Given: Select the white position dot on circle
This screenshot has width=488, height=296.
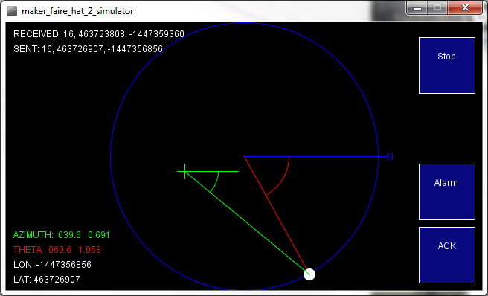Looking at the screenshot, I should coord(309,274).
